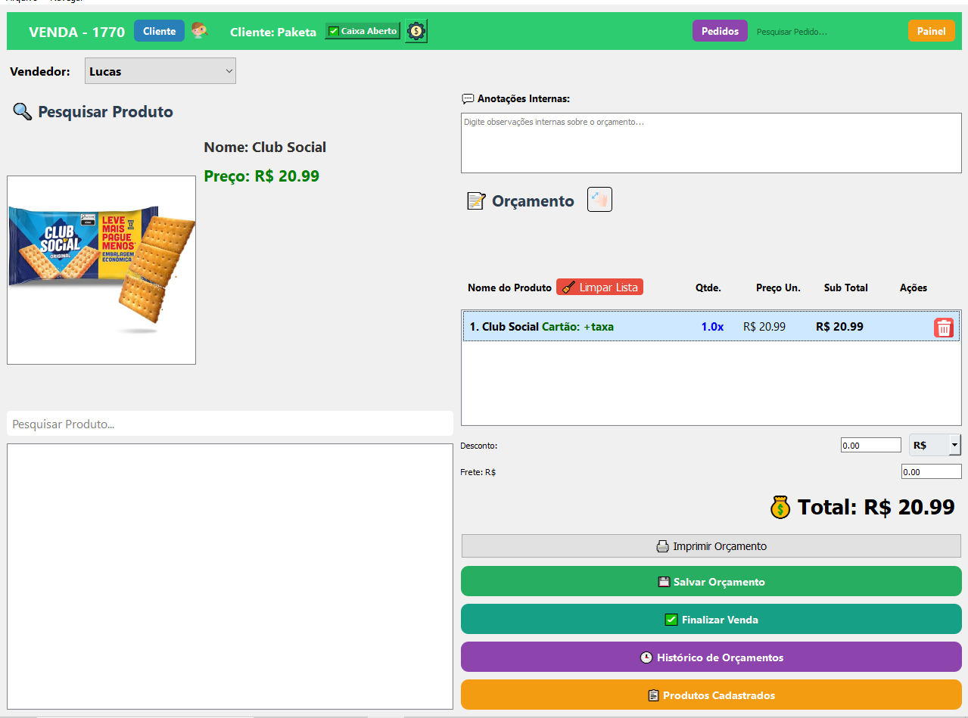
Task: Go to the Painel
Action: [931, 31]
